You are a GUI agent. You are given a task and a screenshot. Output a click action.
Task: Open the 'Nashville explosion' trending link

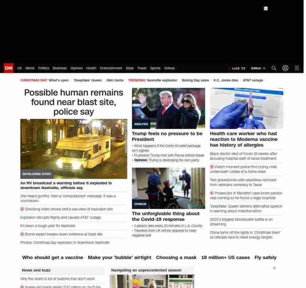pyautogui.click(x=162, y=80)
